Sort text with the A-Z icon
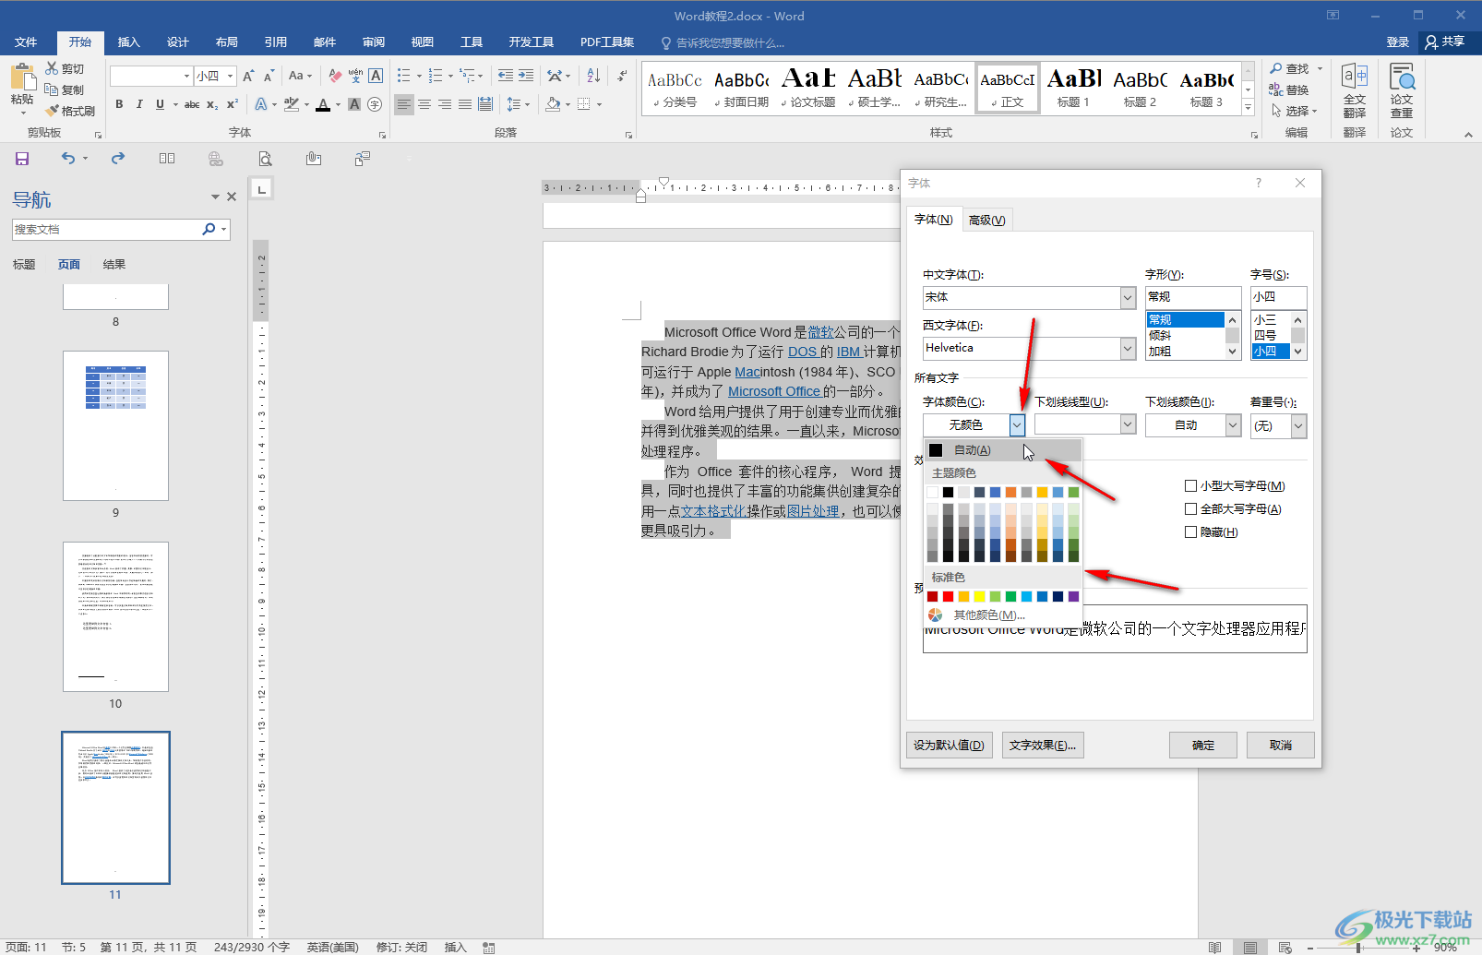This screenshot has width=1482, height=955. [x=593, y=76]
